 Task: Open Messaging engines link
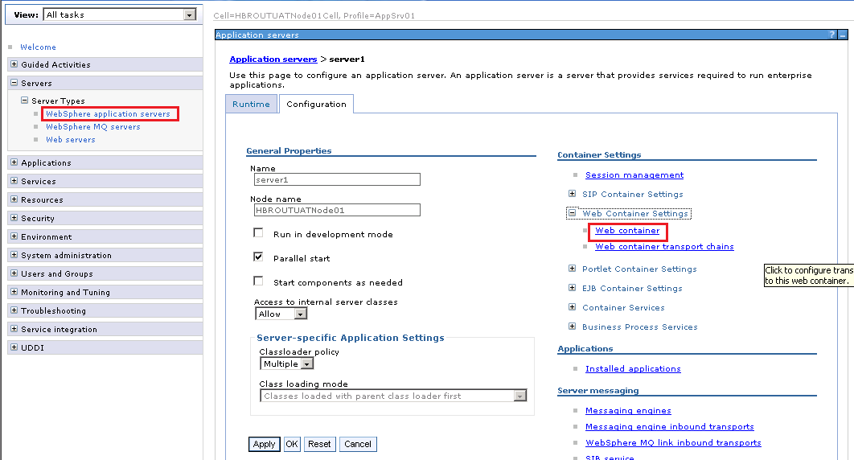pyautogui.click(x=628, y=411)
